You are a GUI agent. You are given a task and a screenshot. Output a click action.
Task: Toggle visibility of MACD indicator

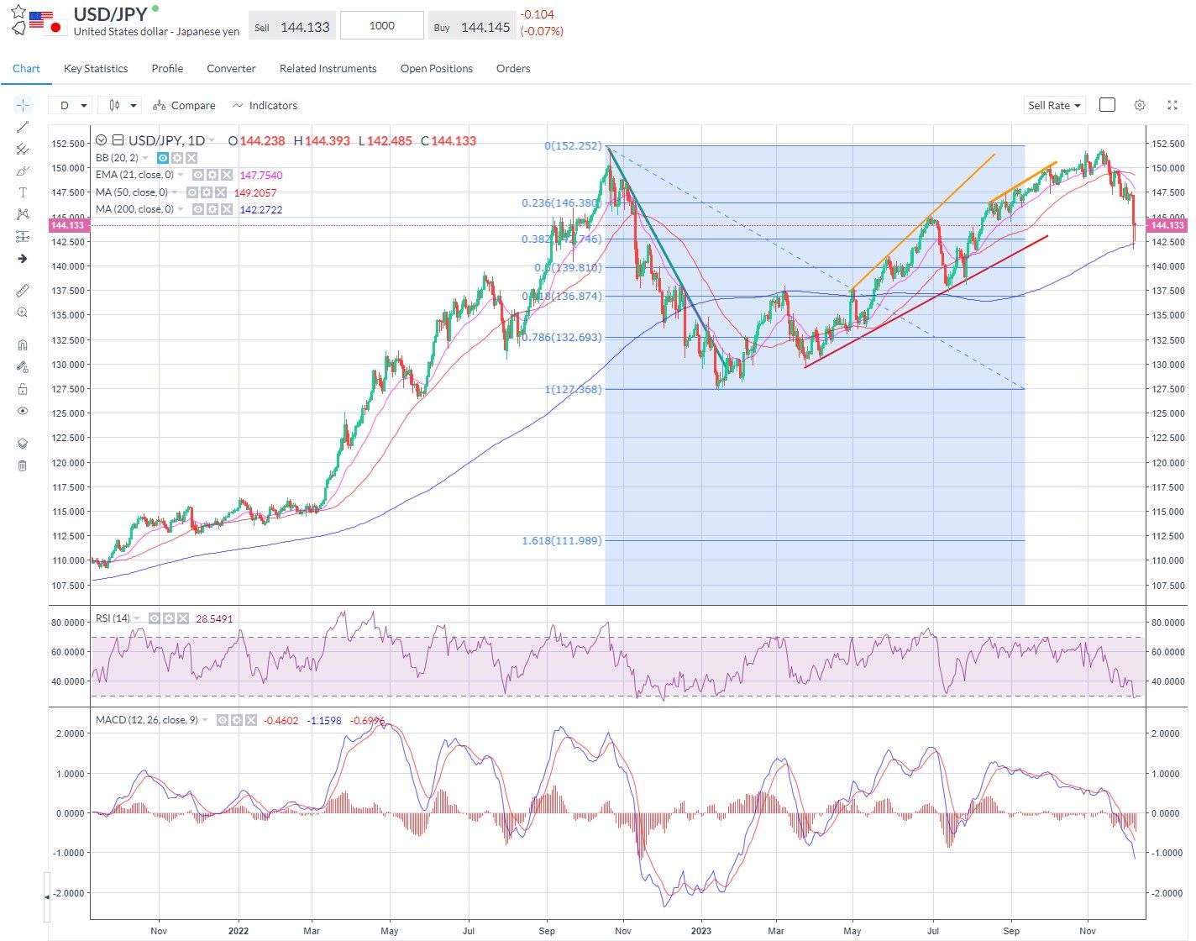[223, 720]
